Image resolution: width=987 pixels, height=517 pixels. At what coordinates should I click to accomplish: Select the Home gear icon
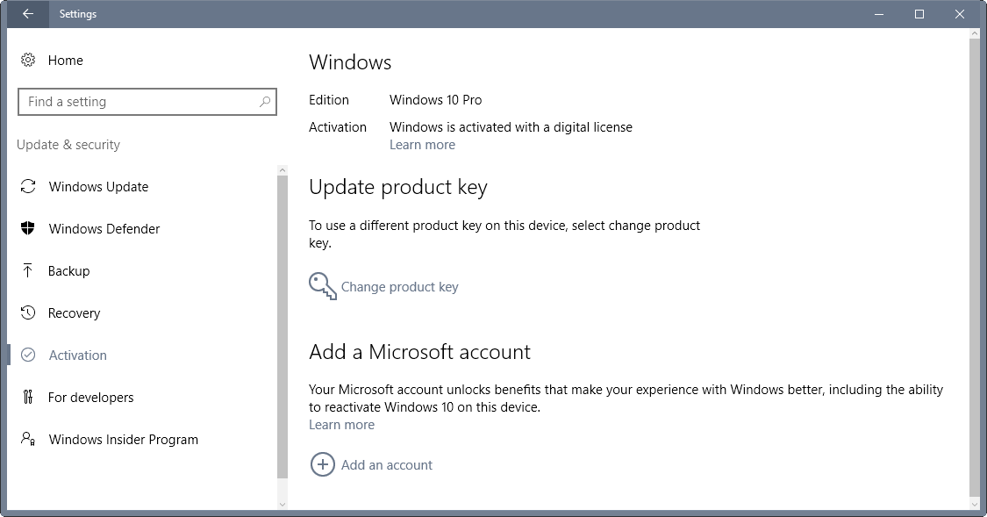(27, 60)
